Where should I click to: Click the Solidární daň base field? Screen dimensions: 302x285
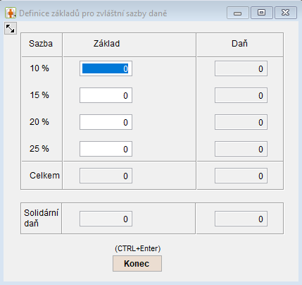tap(106, 219)
